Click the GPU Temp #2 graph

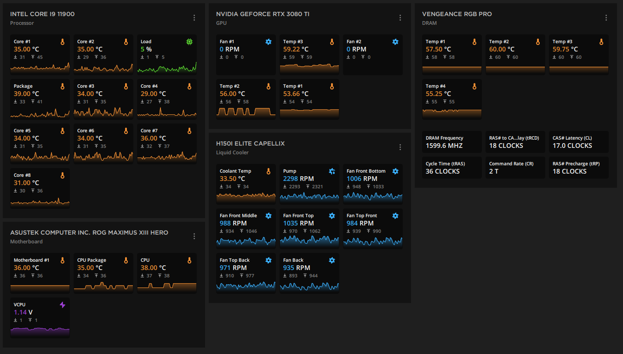[x=246, y=112]
